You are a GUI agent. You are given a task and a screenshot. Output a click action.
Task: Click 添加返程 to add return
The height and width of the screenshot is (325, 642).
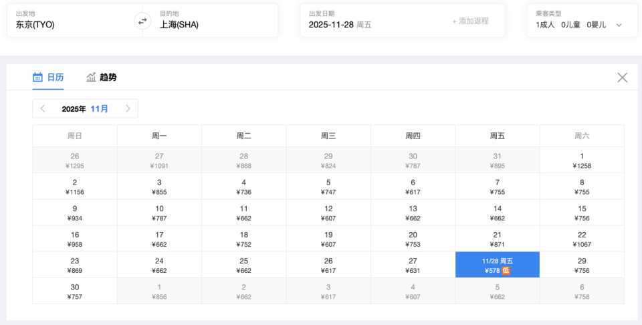(470, 21)
